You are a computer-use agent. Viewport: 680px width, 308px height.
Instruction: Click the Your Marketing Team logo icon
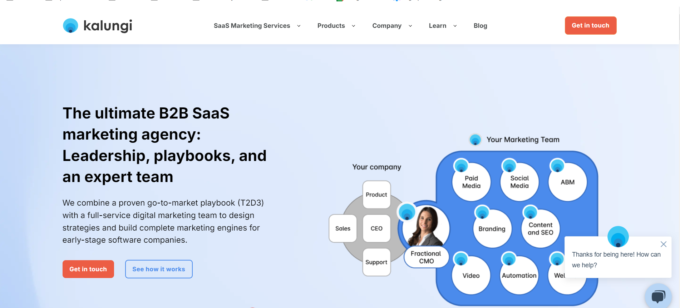coord(475,140)
